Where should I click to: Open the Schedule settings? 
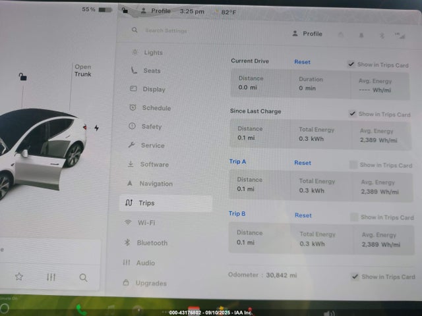point(150,108)
